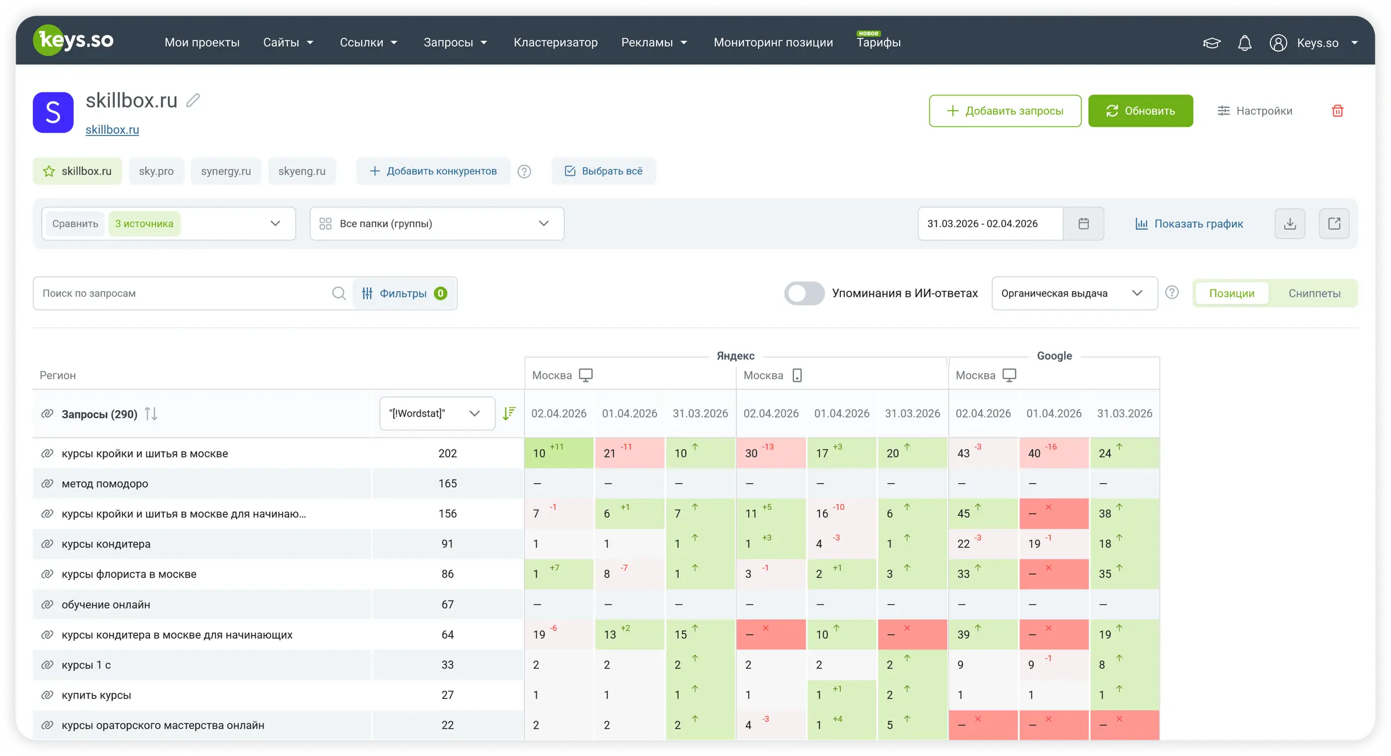Click link icon for курсы кондитера row
Viewport: 1391px width, 756px height.
click(48, 544)
